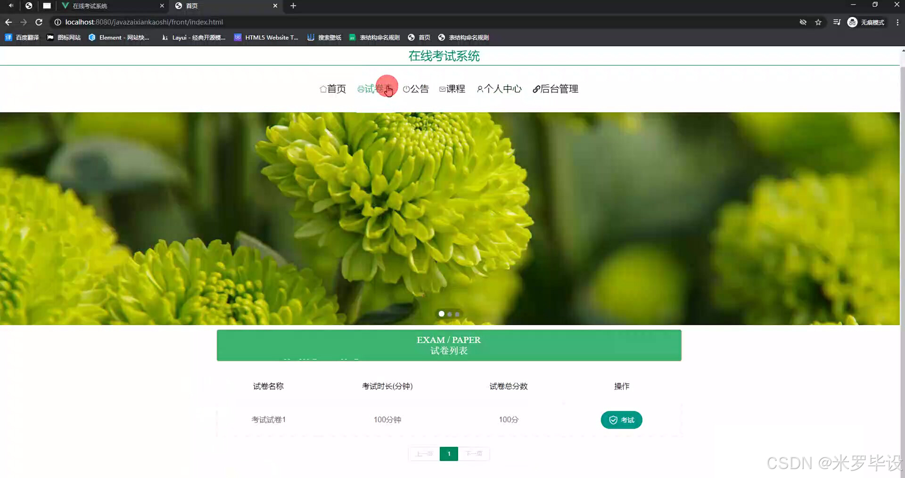Reload the page with refresh icon
The height and width of the screenshot is (478, 905).
click(x=39, y=22)
